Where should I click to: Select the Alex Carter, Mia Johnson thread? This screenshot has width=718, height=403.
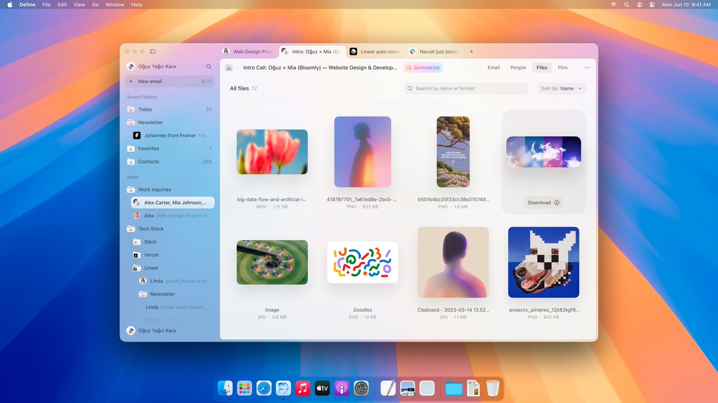coord(173,203)
